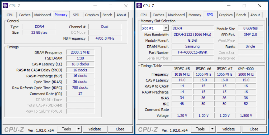Click the CPU-Z app icon in right window title bar
The image size is (269, 135).
(x=139, y=6)
